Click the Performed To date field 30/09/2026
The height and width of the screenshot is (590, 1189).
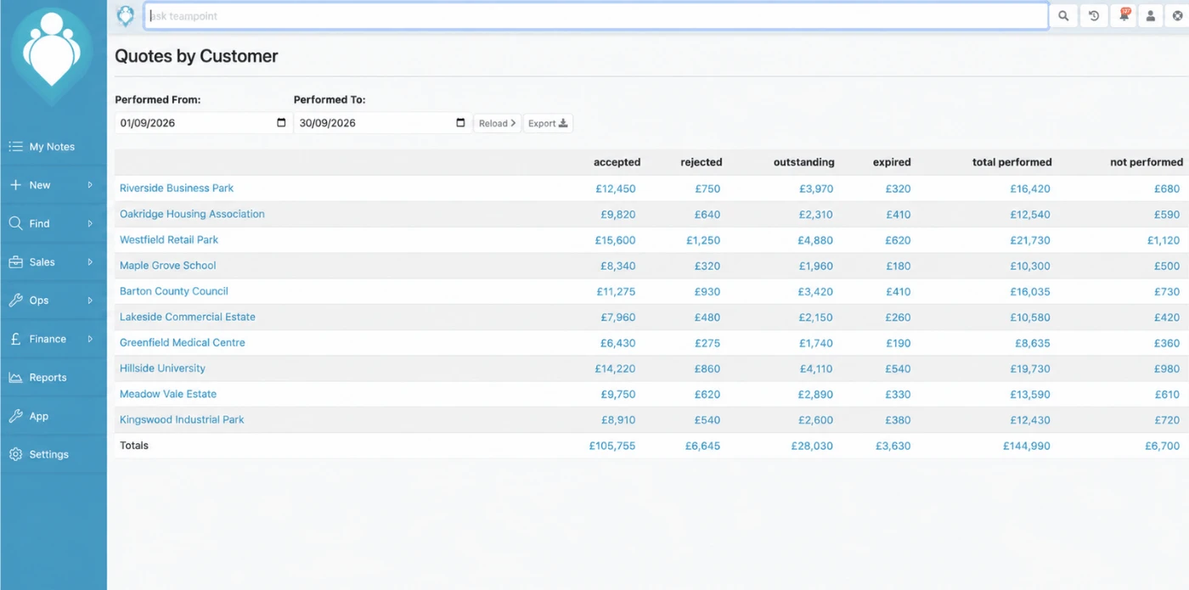click(x=382, y=123)
